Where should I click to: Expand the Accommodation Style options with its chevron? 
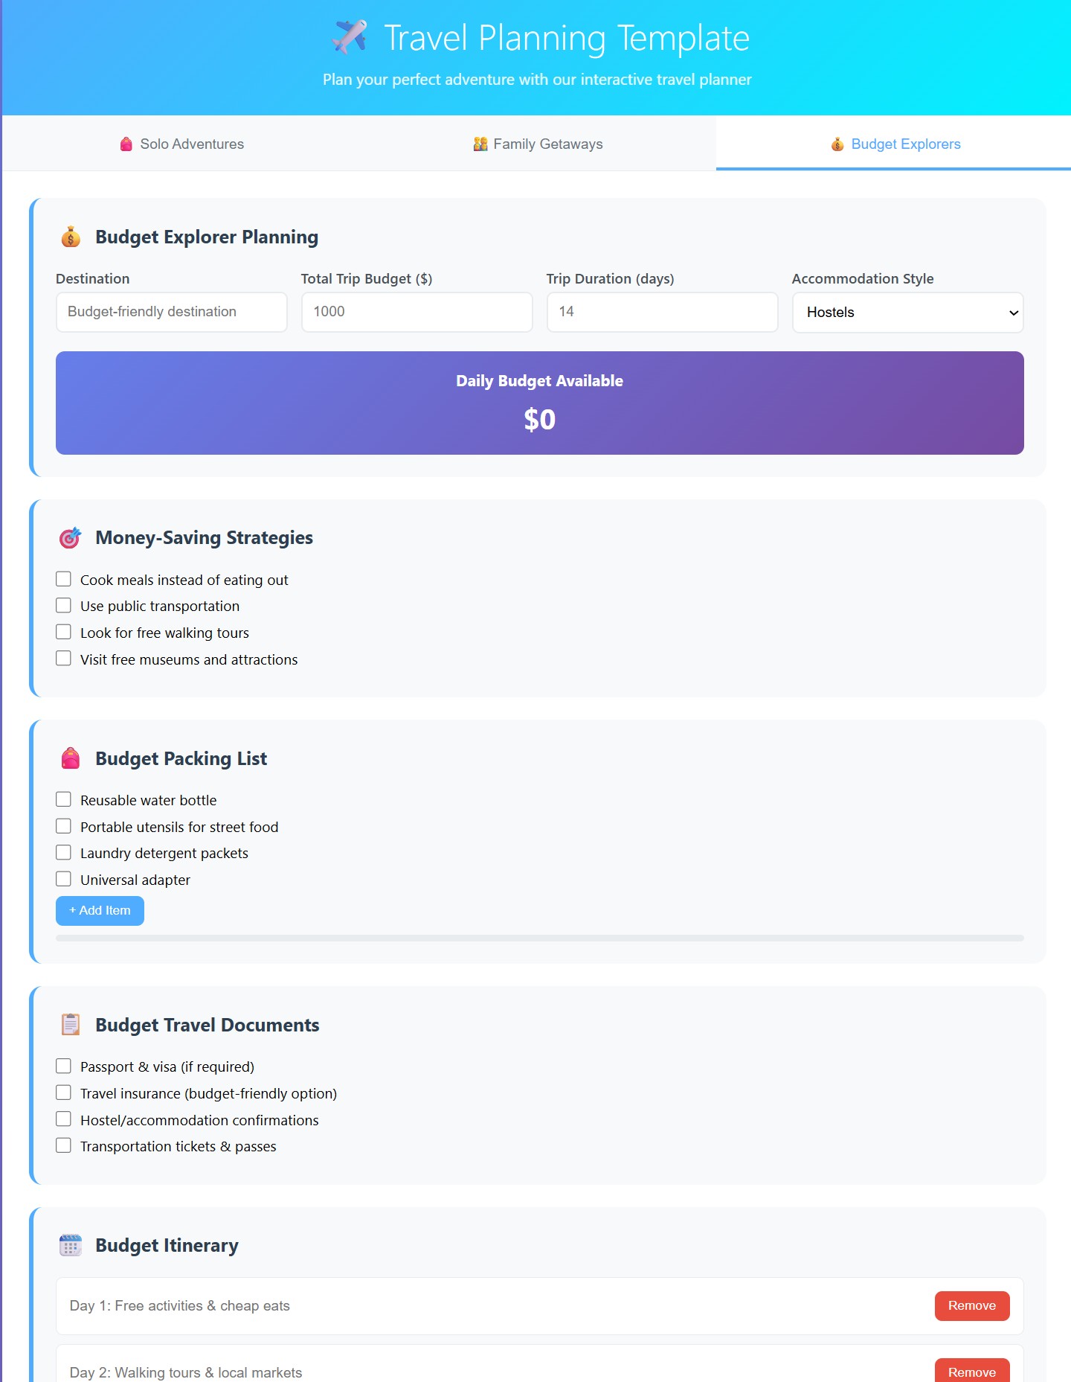pyautogui.click(x=1013, y=312)
